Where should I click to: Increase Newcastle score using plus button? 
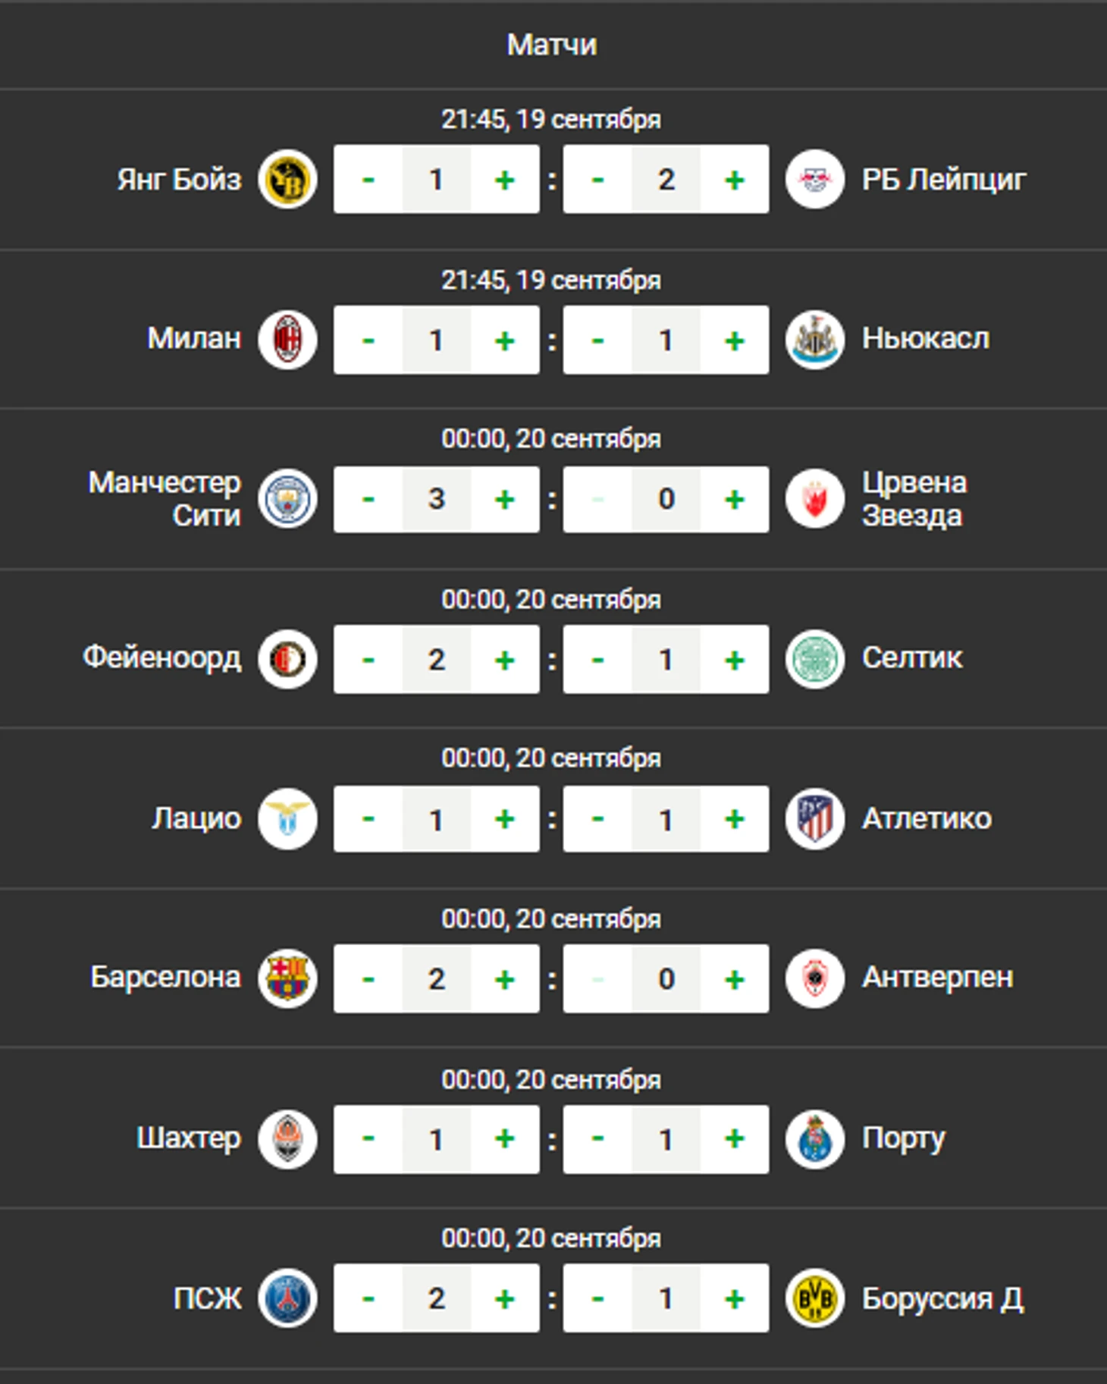point(735,340)
